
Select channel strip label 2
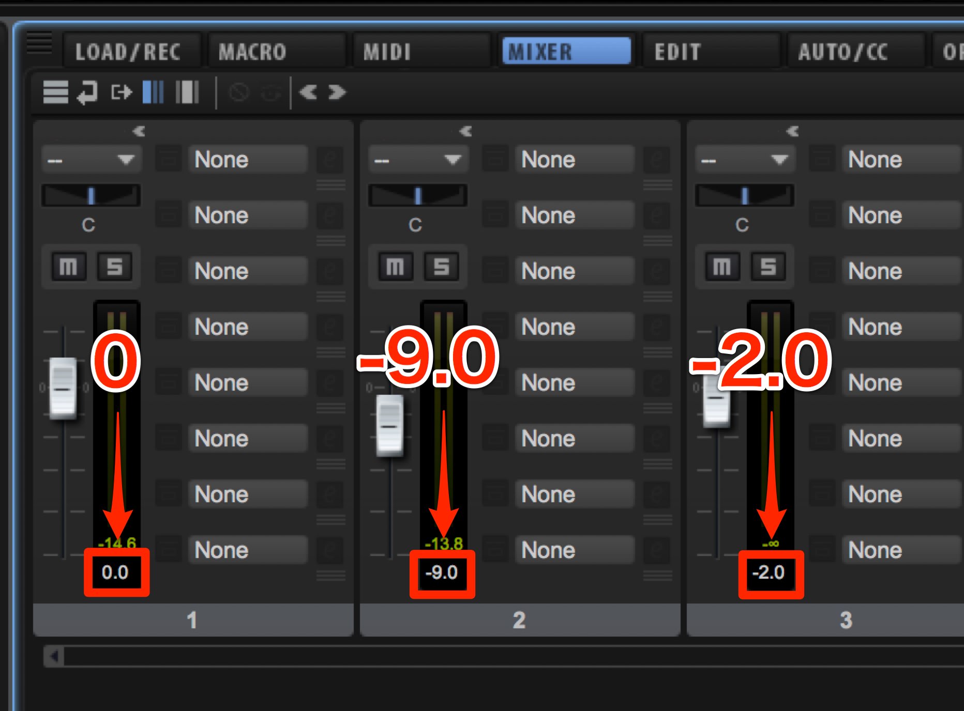point(520,620)
